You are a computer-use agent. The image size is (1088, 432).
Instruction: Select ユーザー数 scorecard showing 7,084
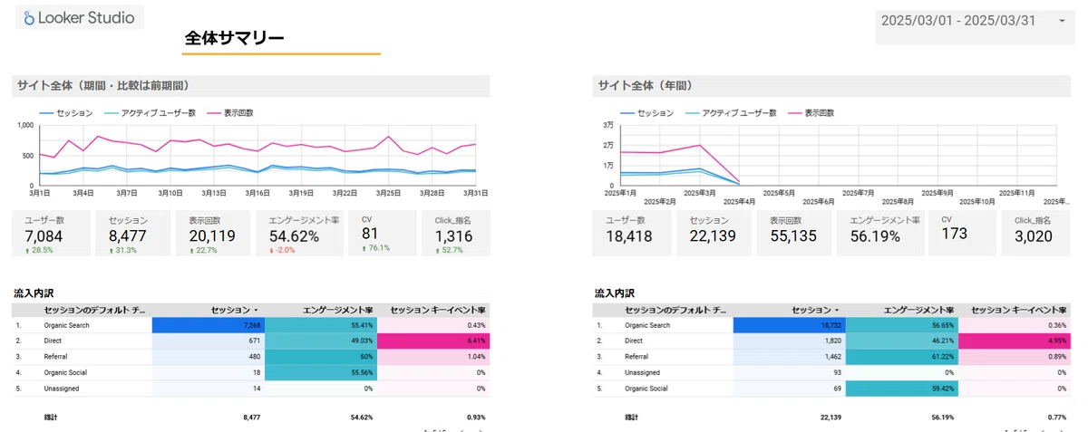(x=51, y=234)
